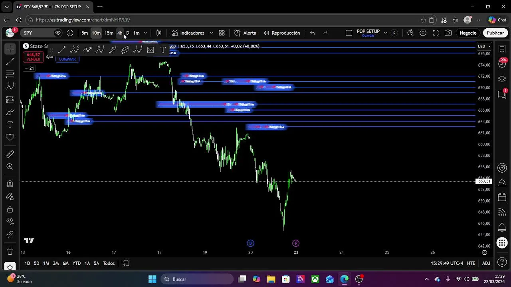
Task: Click Negocie trading button
Action: tap(468, 33)
